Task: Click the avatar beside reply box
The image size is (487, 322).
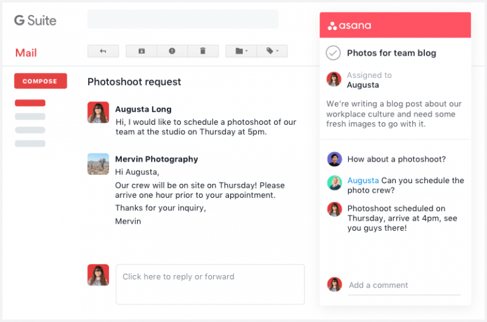Action: pos(98,275)
